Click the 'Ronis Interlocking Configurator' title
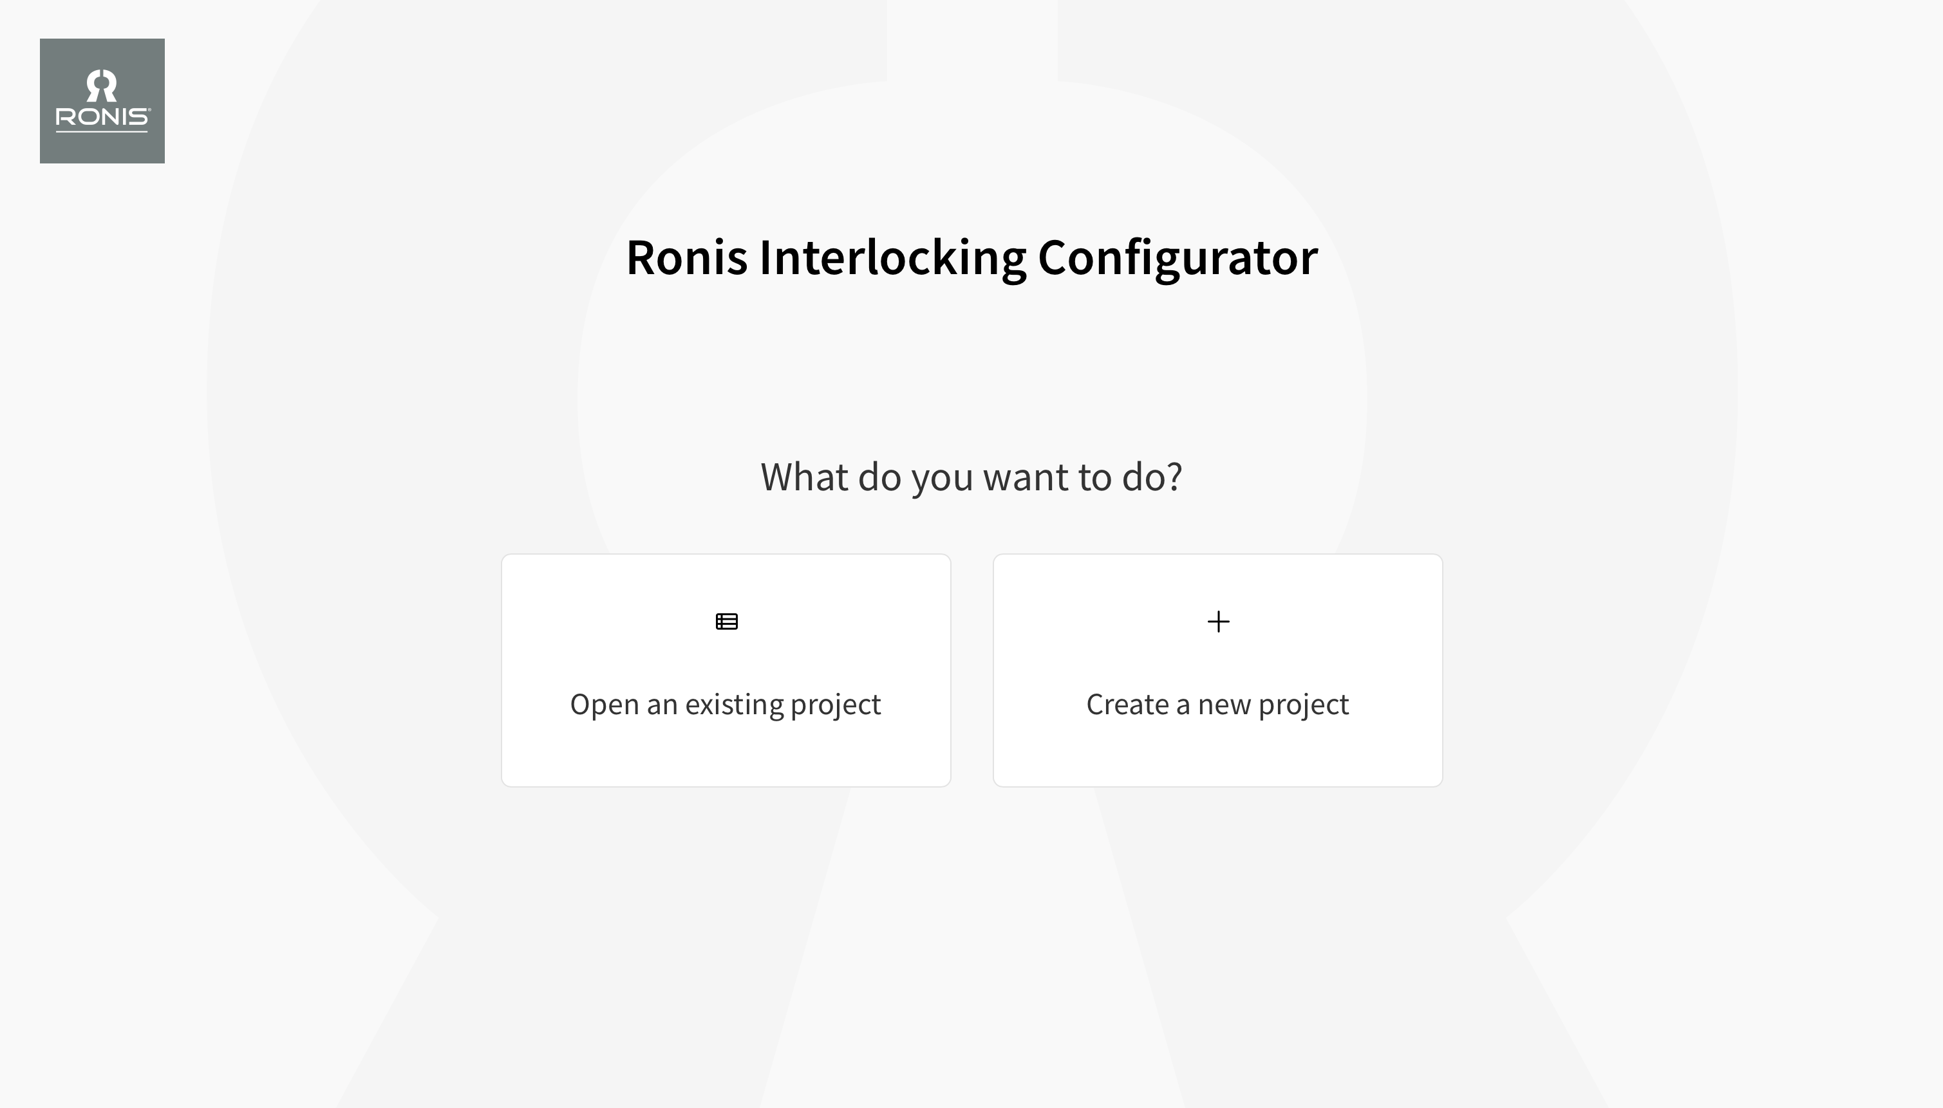The height and width of the screenshot is (1108, 1943). [970, 259]
